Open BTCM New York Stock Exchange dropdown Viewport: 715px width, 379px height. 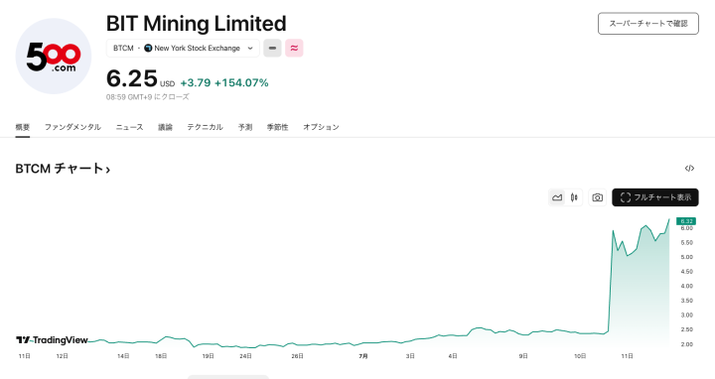[x=183, y=48]
